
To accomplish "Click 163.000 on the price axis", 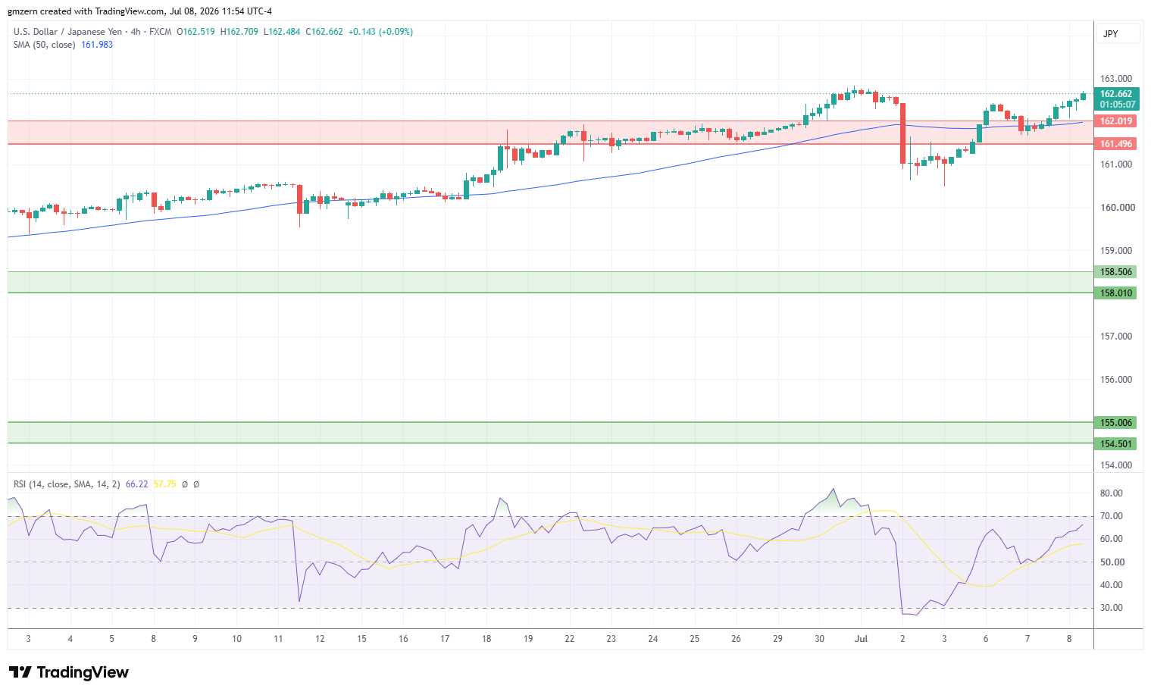I will pos(1116,79).
